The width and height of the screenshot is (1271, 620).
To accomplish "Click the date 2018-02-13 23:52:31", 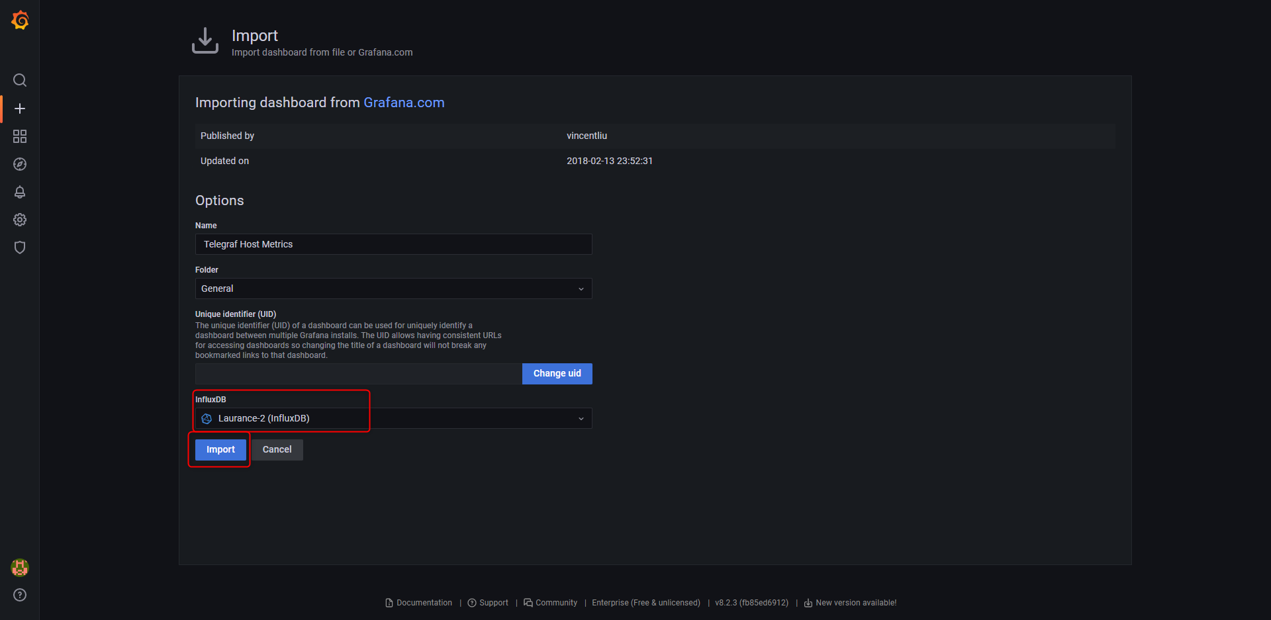I will [x=610, y=161].
